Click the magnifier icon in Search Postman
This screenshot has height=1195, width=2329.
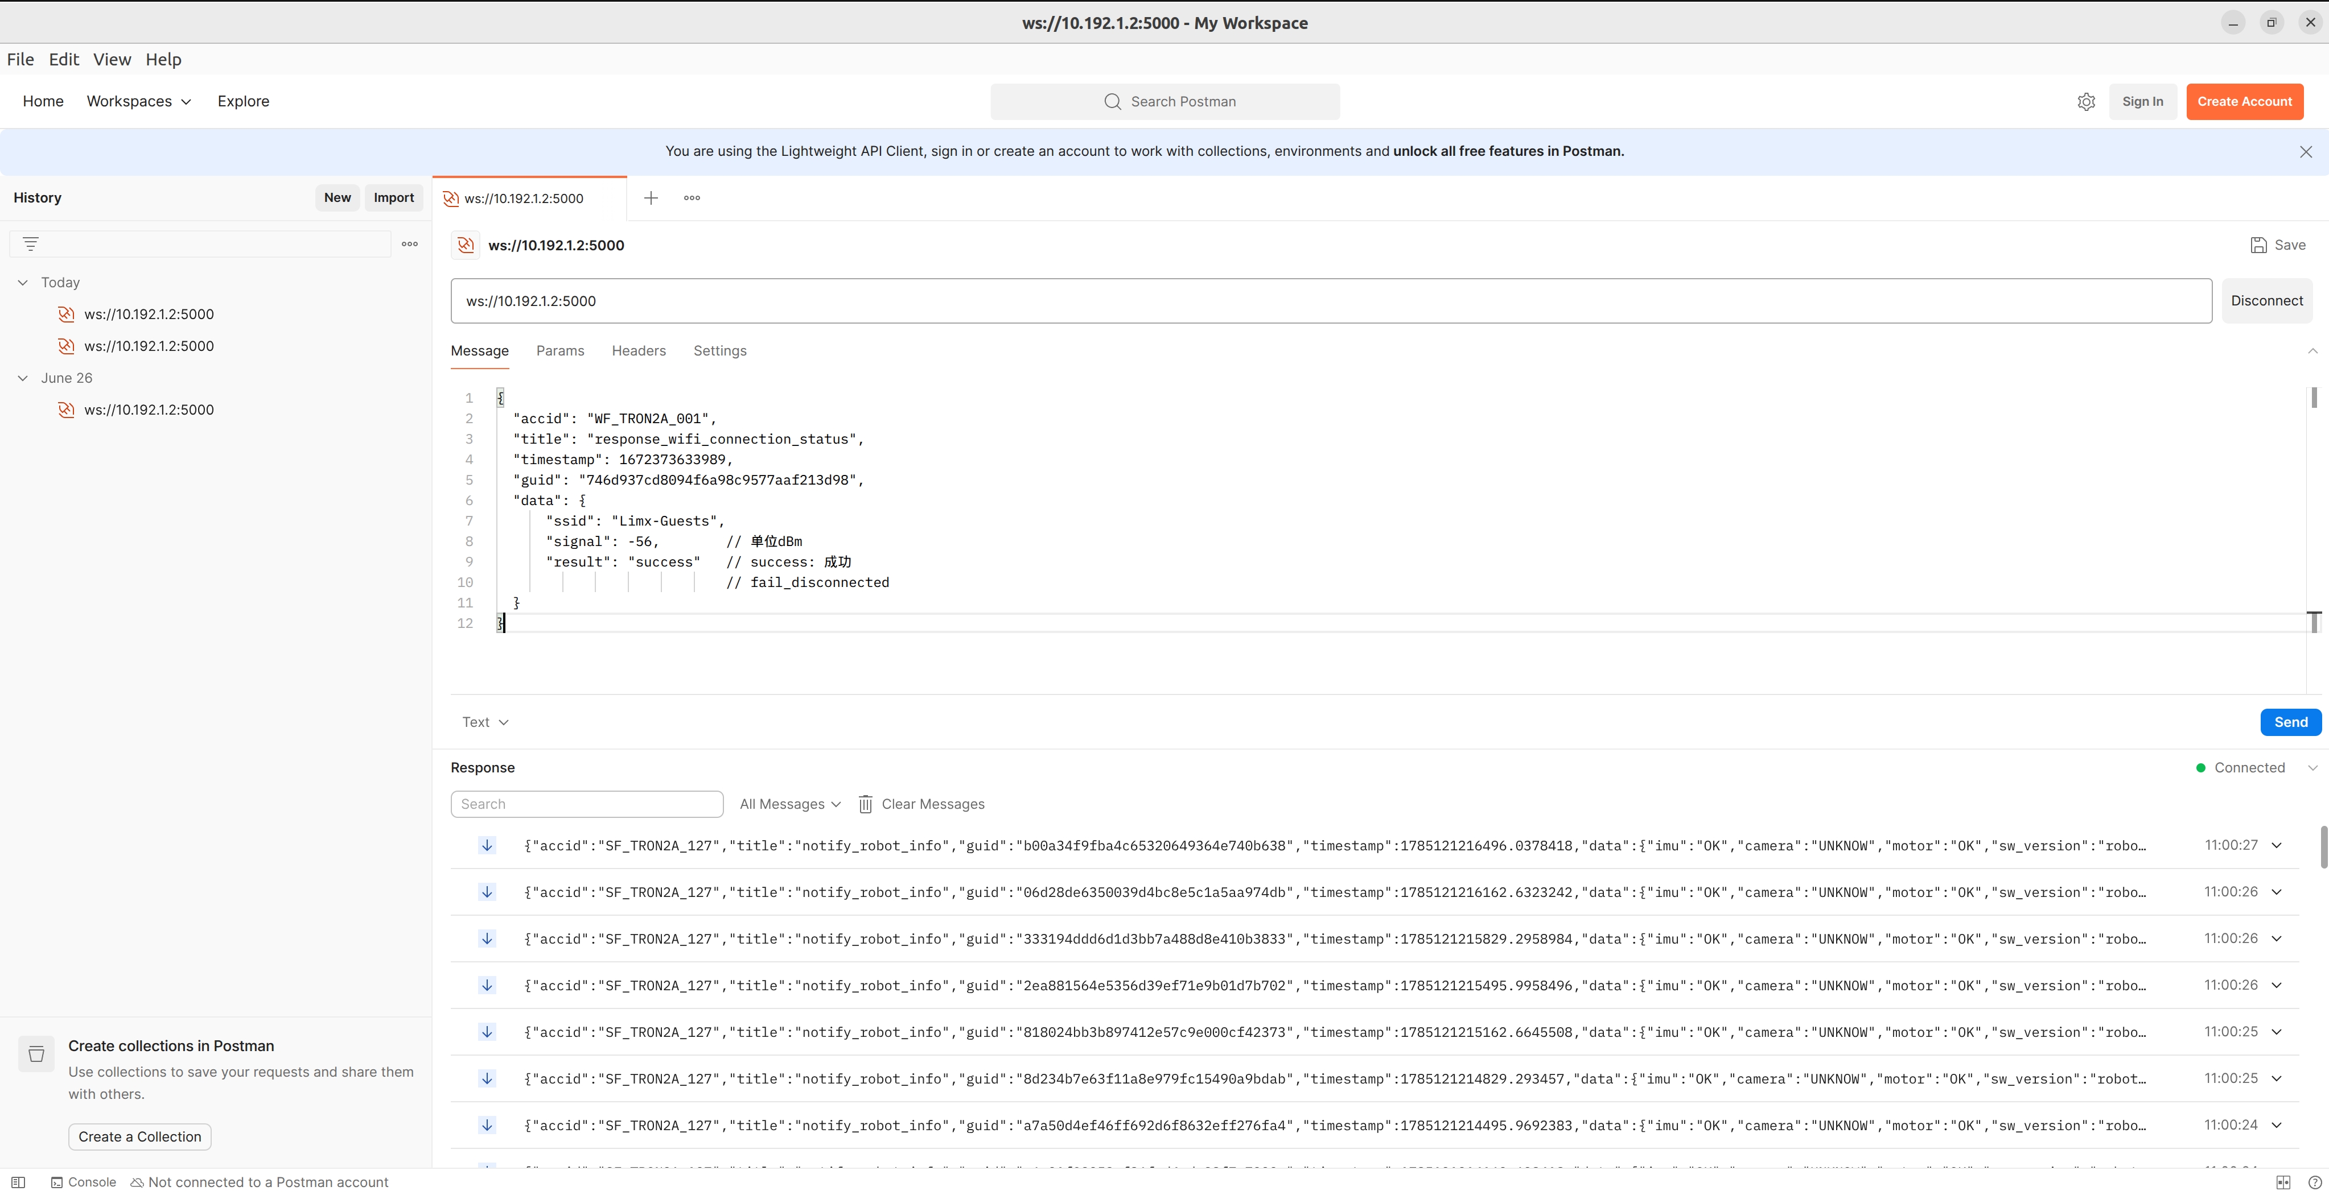click(1112, 102)
